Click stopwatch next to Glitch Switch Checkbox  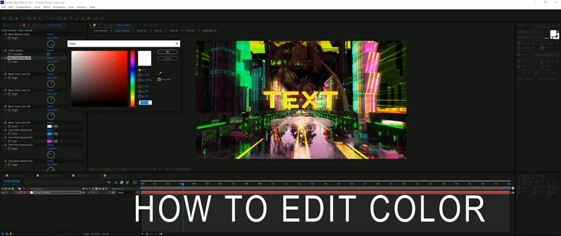click(x=9, y=54)
